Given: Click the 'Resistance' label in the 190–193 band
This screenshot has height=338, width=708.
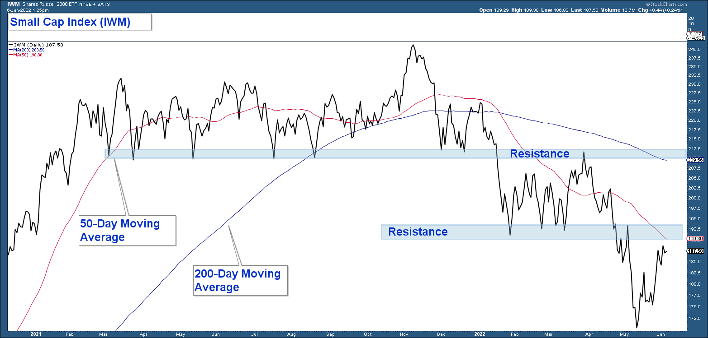Looking at the screenshot, I should click(x=418, y=232).
